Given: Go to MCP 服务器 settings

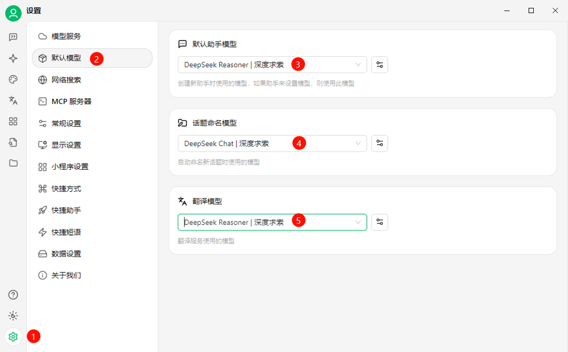Looking at the screenshot, I should pos(71,102).
